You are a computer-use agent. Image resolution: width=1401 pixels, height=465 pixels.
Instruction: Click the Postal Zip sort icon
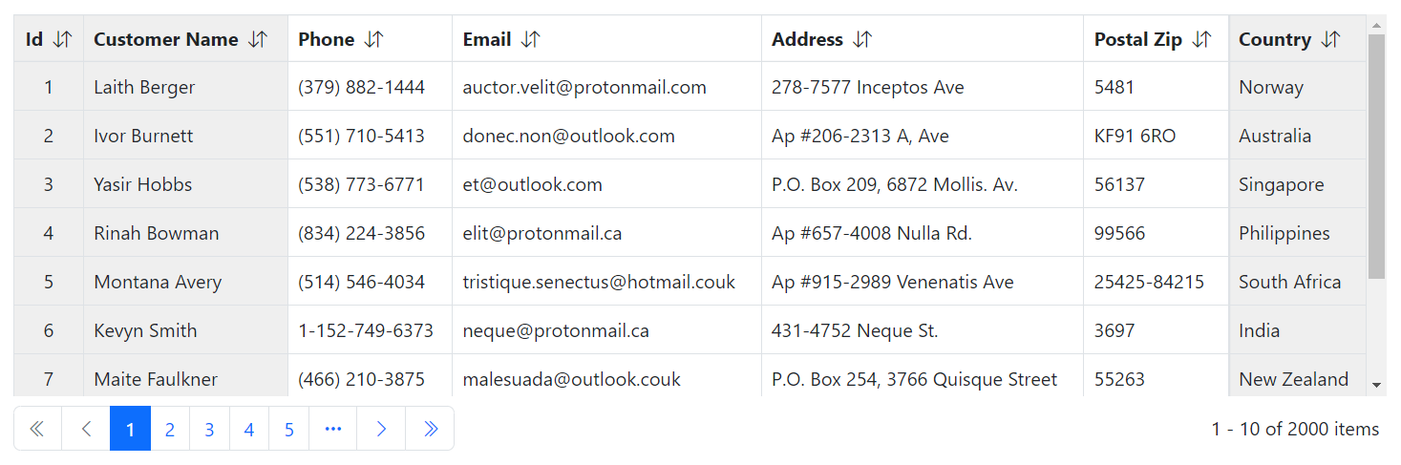(1202, 39)
